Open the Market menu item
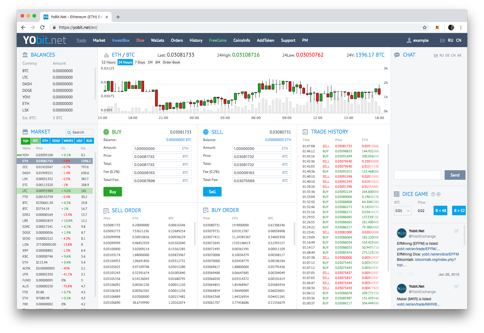The height and width of the screenshot is (333, 484). 99,40
